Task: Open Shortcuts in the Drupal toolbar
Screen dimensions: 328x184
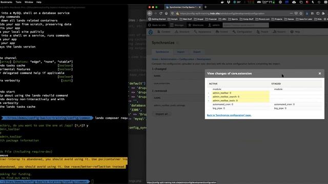Action: pos(196,25)
